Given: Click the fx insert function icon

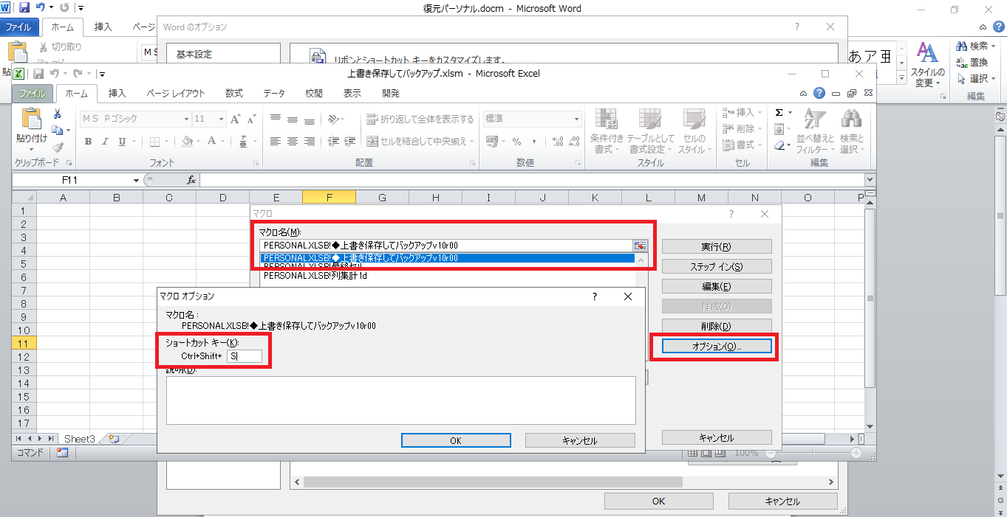Looking at the screenshot, I should [191, 180].
